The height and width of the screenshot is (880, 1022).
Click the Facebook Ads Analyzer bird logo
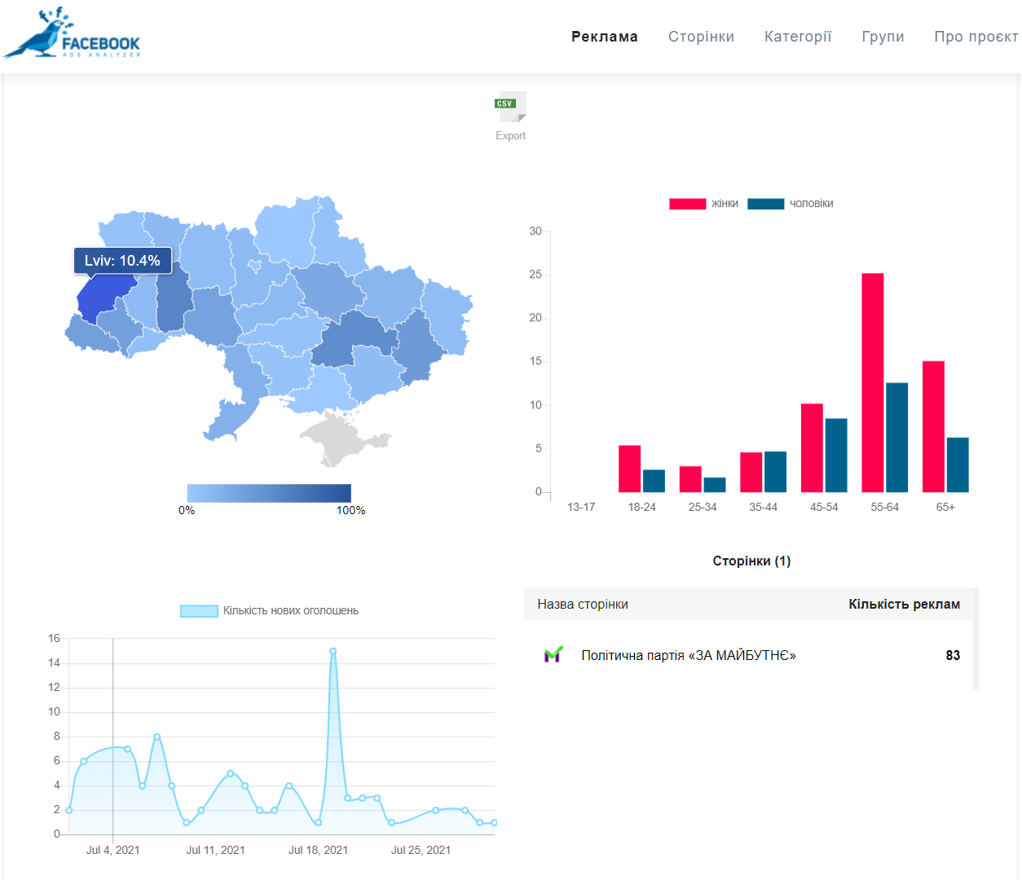(72, 34)
